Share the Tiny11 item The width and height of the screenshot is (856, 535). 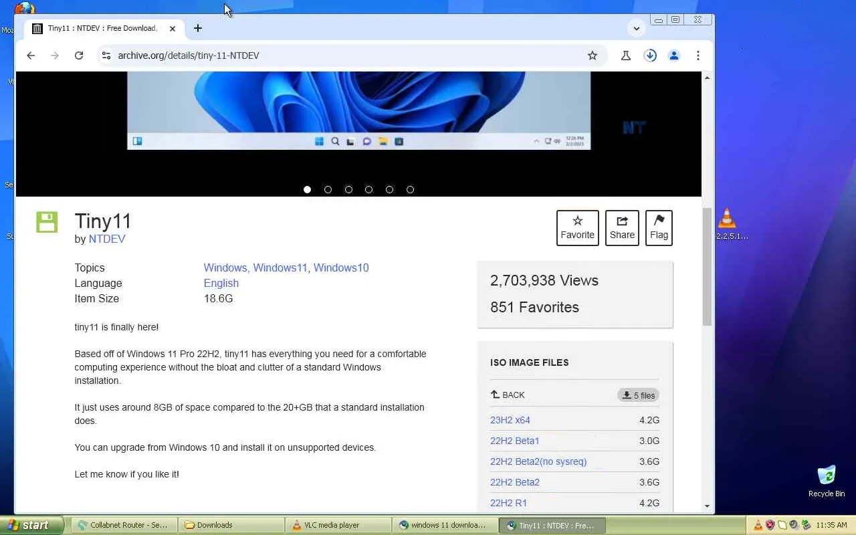(622, 227)
